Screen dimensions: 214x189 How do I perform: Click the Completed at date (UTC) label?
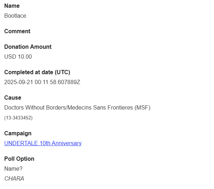[x=37, y=72]
